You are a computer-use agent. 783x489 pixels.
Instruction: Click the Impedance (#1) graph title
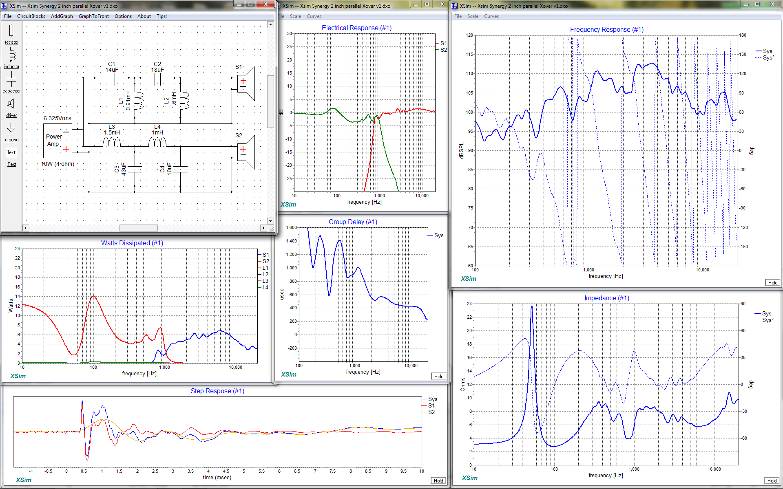(607, 298)
